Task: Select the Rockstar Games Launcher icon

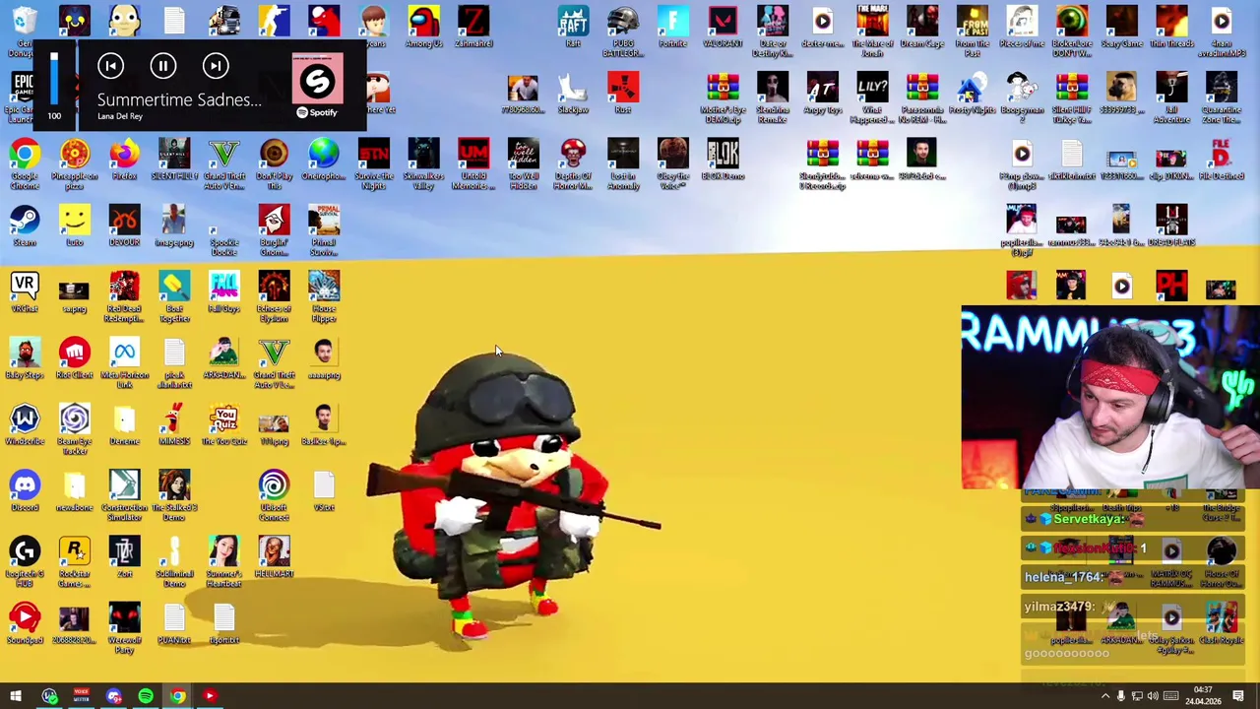Action: [x=75, y=561]
